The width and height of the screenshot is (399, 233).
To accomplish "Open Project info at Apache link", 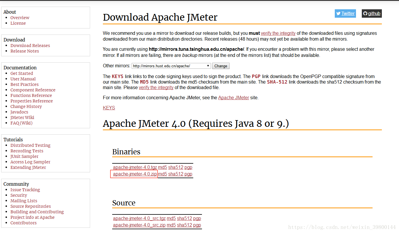I will pyautogui.click(x=33, y=217).
